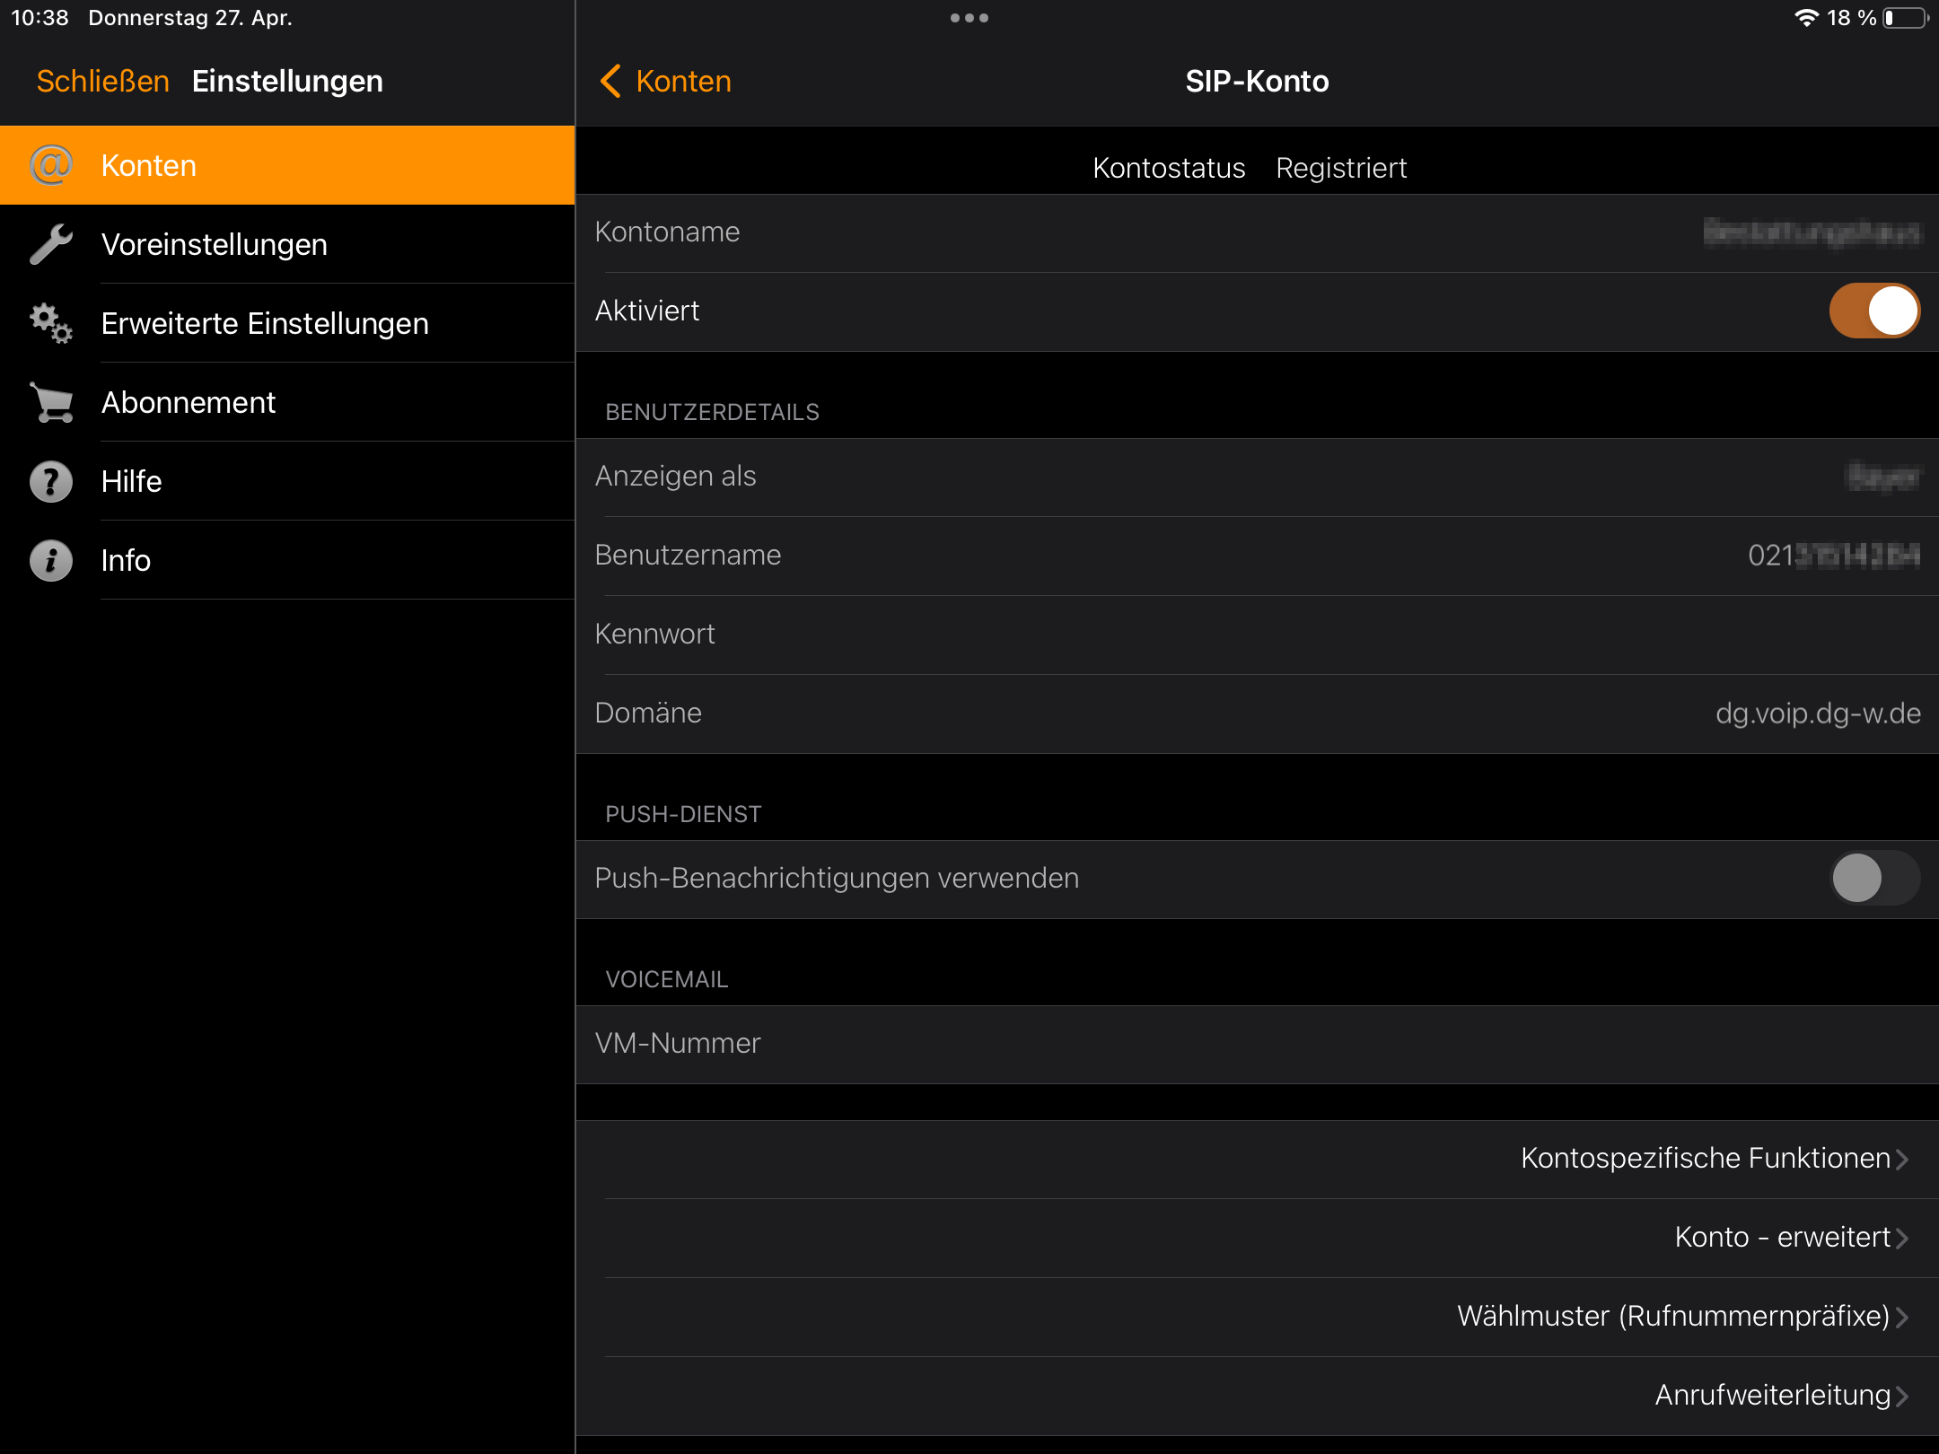The width and height of the screenshot is (1939, 1454).
Task: Tap the Wi-Fi status icon
Action: click(x=1806, y=18)
